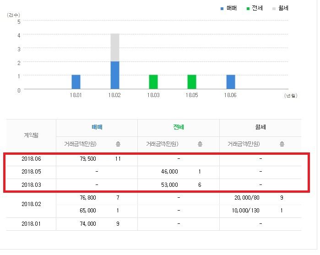Click the 18.02 axis label
This screenshot has width=320, height=255.
click(x=114, y=95)
